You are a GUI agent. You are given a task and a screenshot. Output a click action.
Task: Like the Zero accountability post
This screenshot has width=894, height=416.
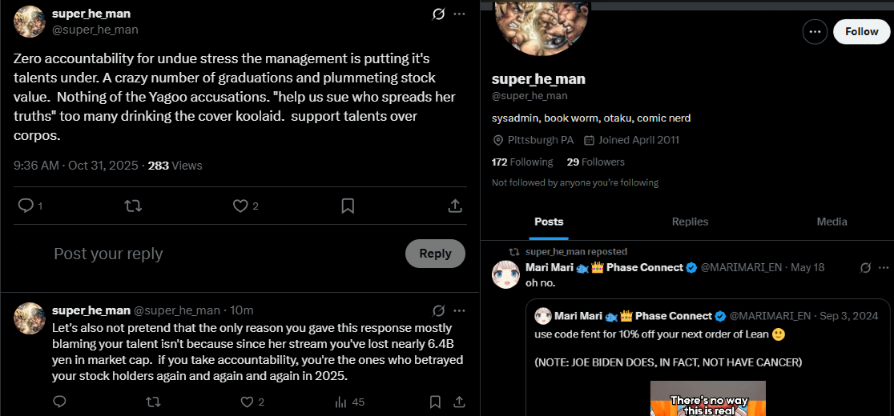(x=240, y=206)
